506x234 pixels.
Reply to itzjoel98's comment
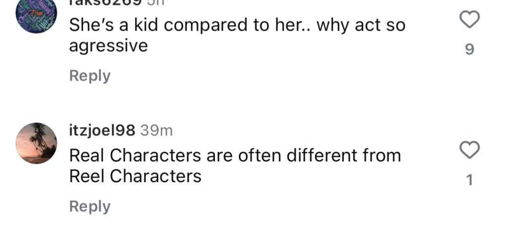pos(89,206)
